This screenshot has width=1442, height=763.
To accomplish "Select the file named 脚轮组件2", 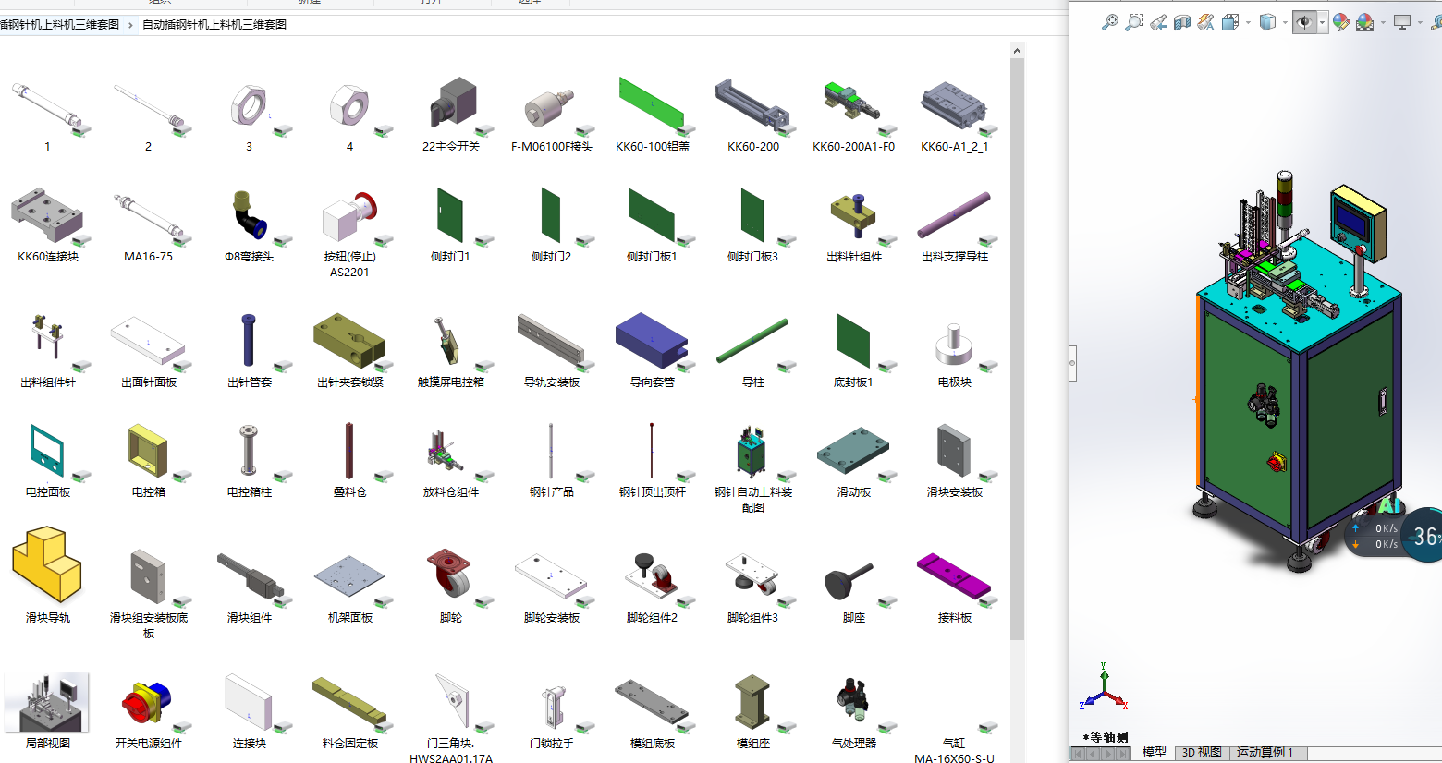I will coord(653,586).
